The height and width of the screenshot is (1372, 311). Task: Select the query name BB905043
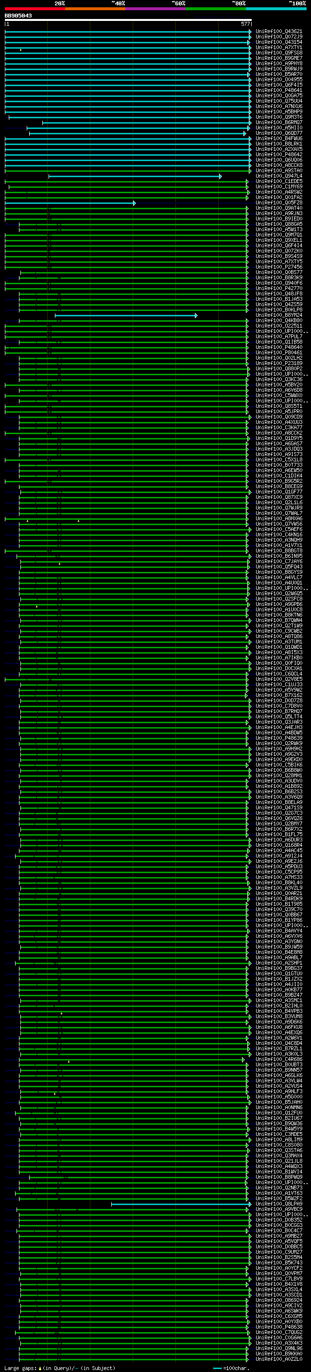pos(18,16)
